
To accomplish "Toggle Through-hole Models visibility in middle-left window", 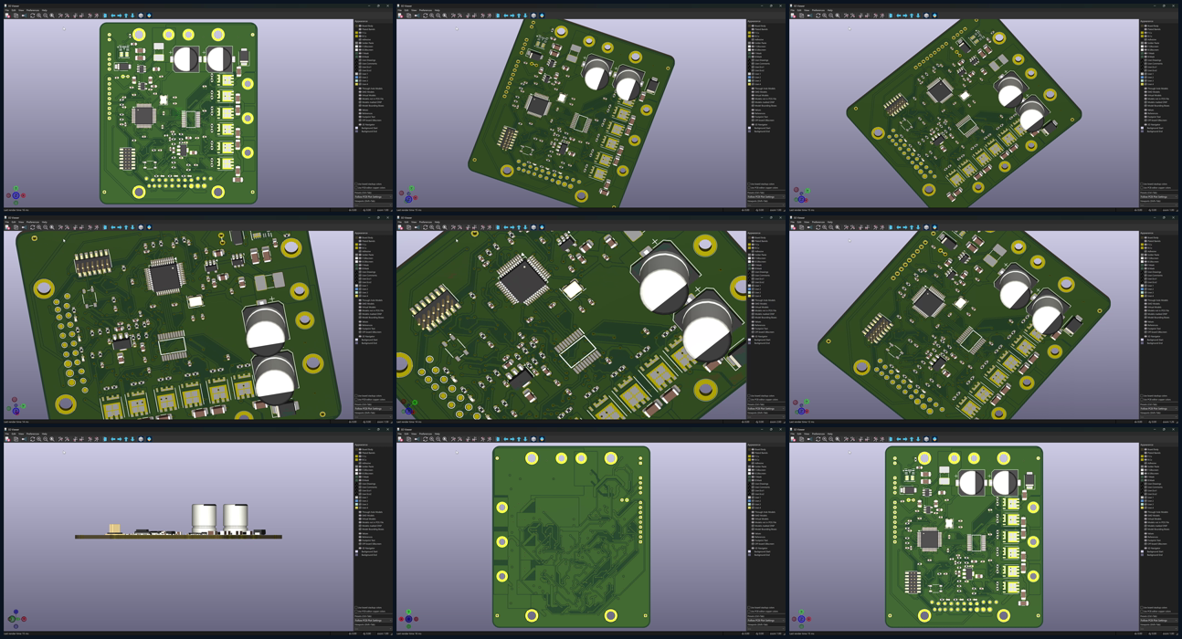I will click(x=360, y=300).
